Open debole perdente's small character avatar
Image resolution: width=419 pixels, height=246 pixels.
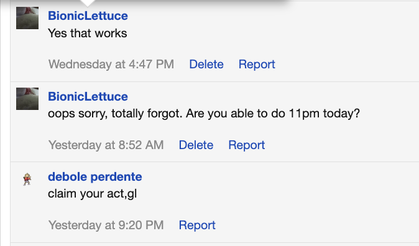point(27,179)
